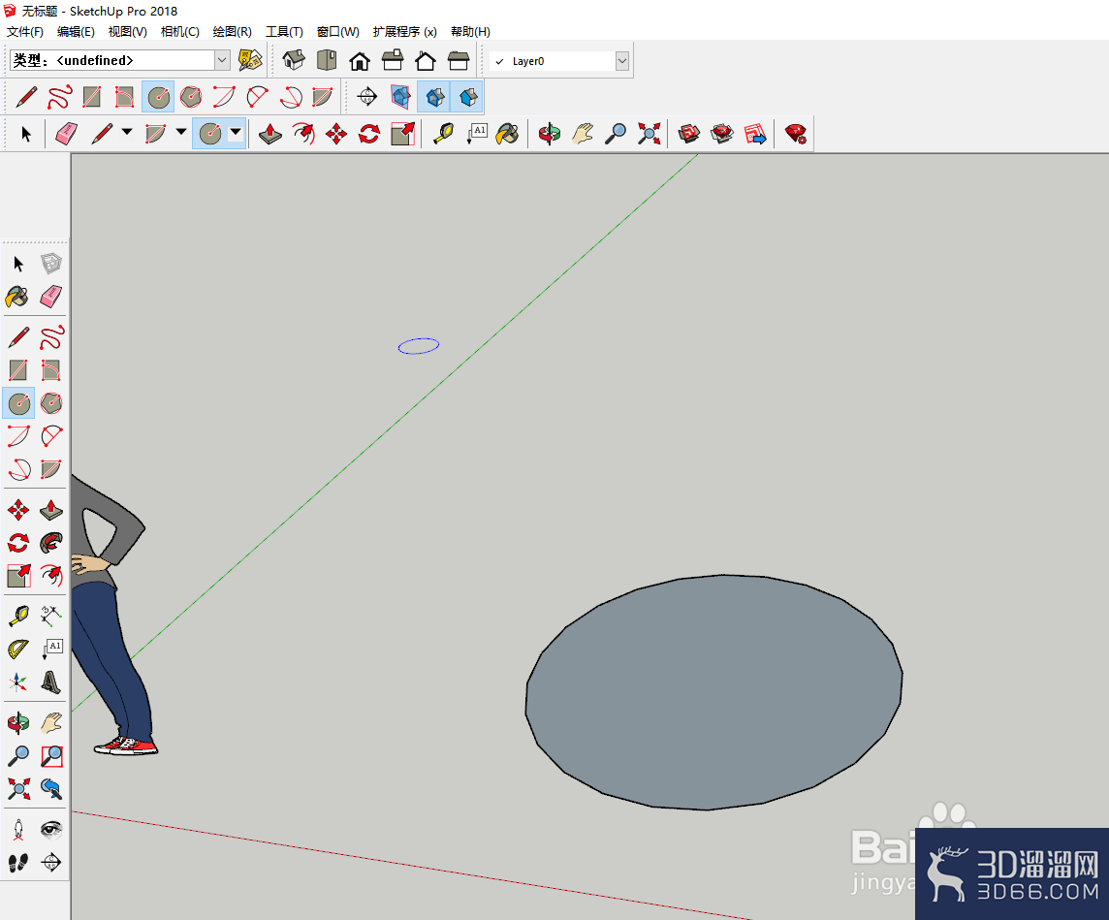Viewport: 1109px width, 920px height.
Task: Switch to Top view
Action: (x=326, y=60)
